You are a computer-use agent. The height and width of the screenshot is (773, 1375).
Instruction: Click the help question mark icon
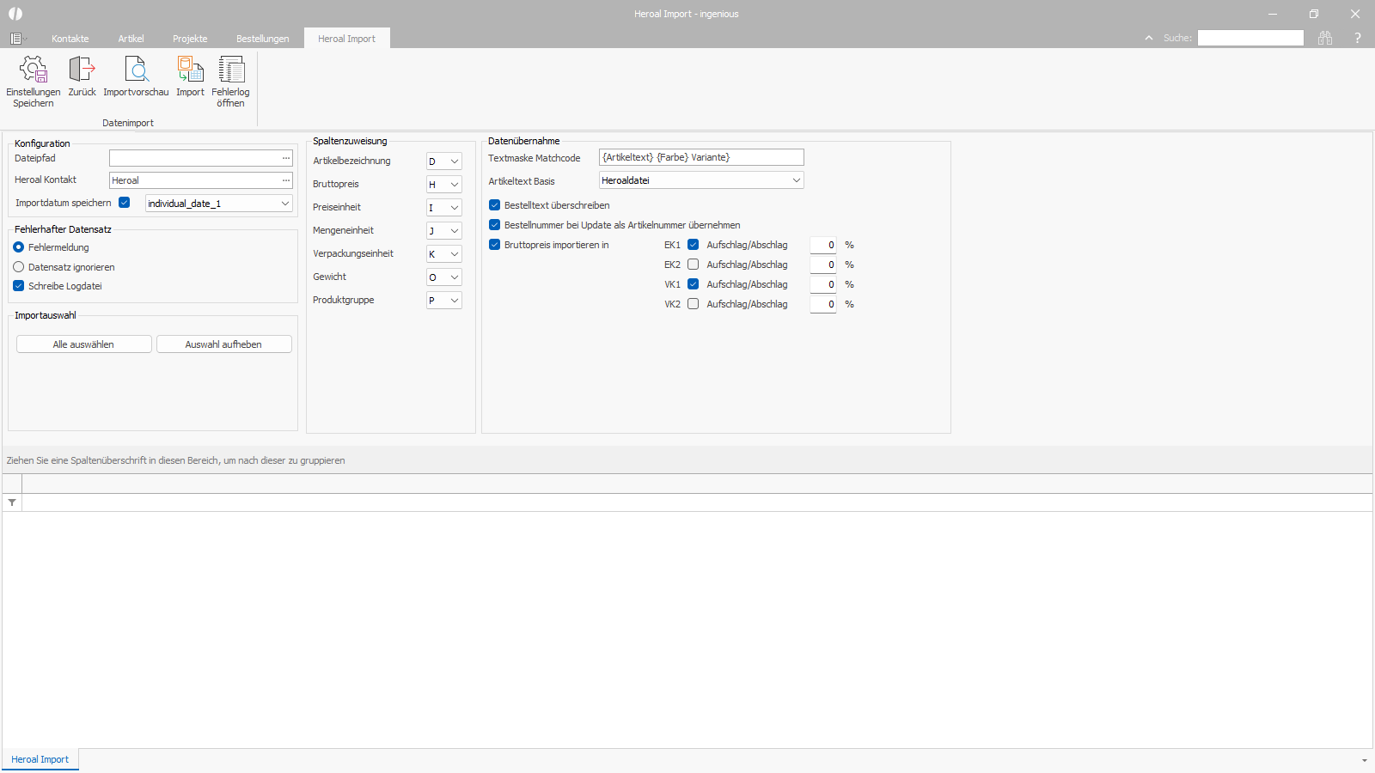[1358, 38]
